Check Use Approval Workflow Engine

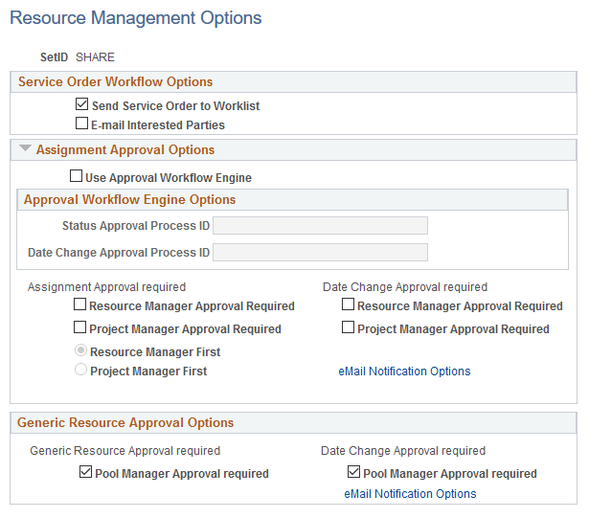coord(76,177)
